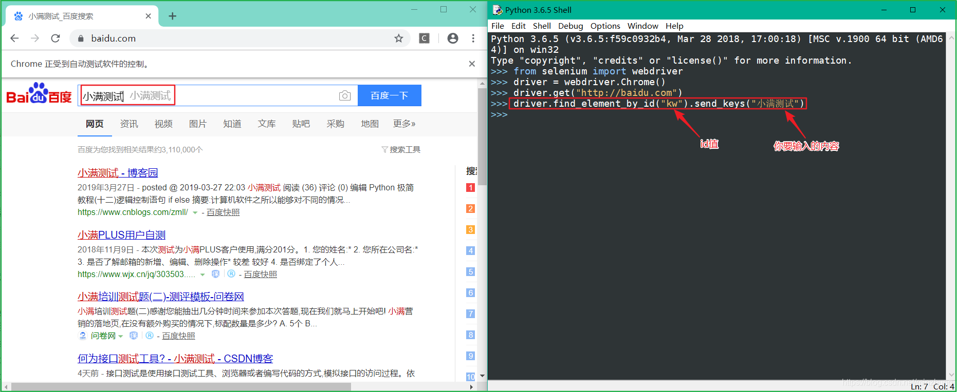This screenshot has width=957, height=392.
Task: Expand arrow after wjx.cn URL
Action: 203,275
